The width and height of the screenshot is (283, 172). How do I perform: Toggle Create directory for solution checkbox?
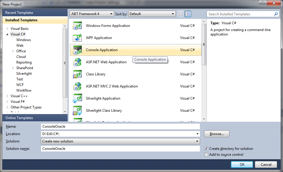pyautogui.click(x=206, y=149)
